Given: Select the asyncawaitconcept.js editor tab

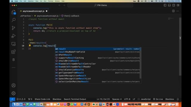Looking at the screenshot, I should (x=33, y=11).
